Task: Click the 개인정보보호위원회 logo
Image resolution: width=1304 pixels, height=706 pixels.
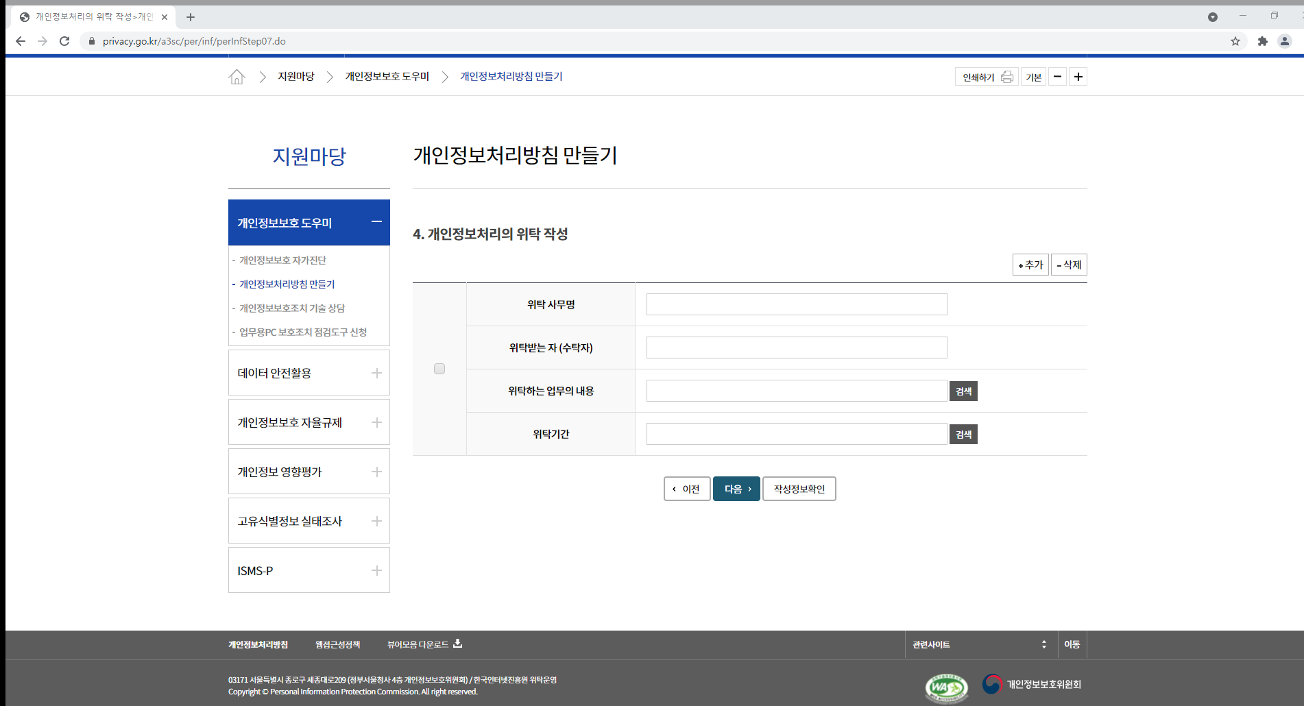Action: (1031, 684)
